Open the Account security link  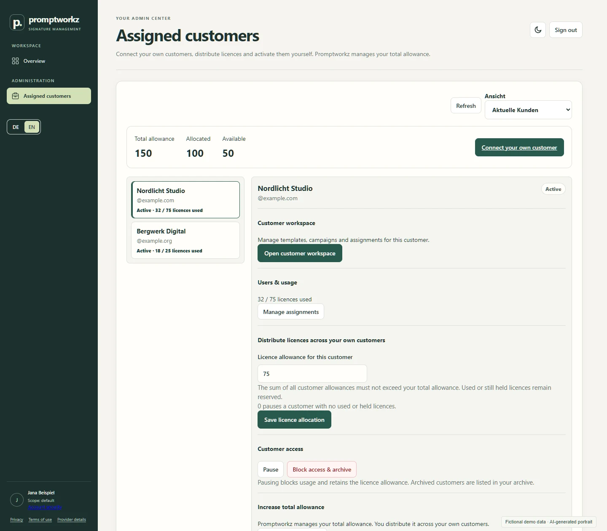pos(45,507)
